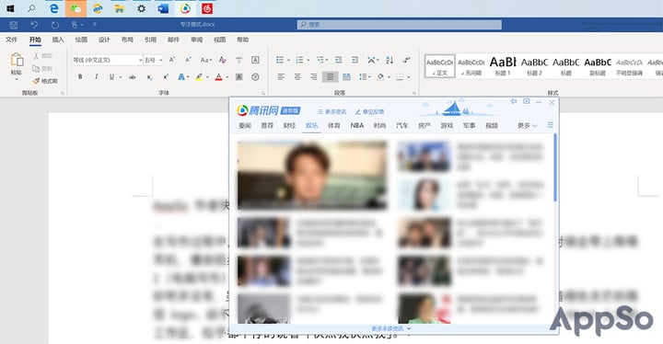Select the Justify alignment button

330,77
